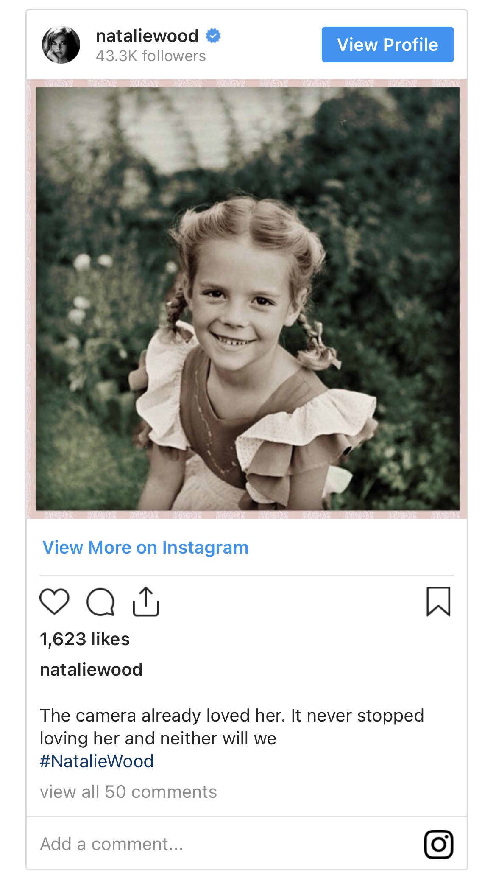
Task: Open comments via the speech bubble icon
Action: pyautogui.click(x=100, y=601)
